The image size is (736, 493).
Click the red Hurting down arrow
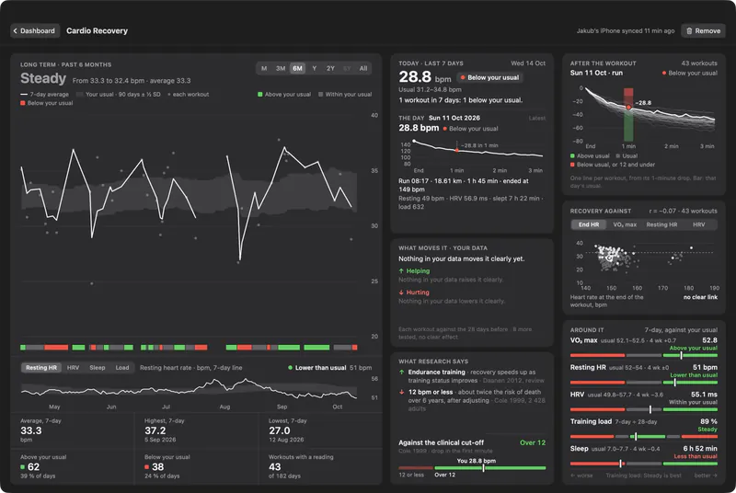(x=401, y=292)
